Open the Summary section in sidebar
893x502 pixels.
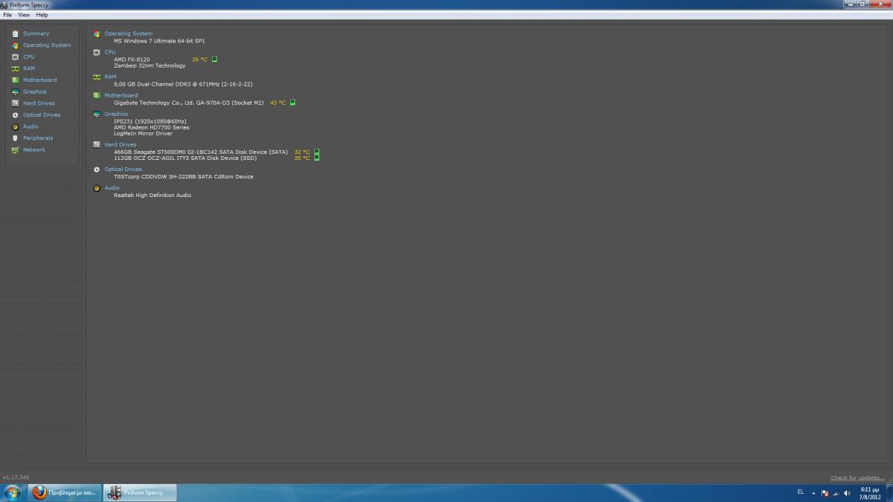point(36,33)
